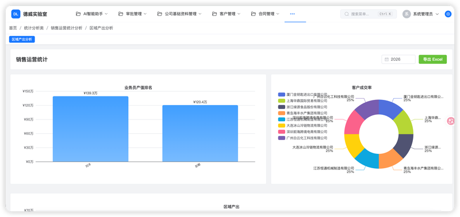Click the 客户成交率 chart title
Screen dimensions: 460x217
[x=362, y=88]
